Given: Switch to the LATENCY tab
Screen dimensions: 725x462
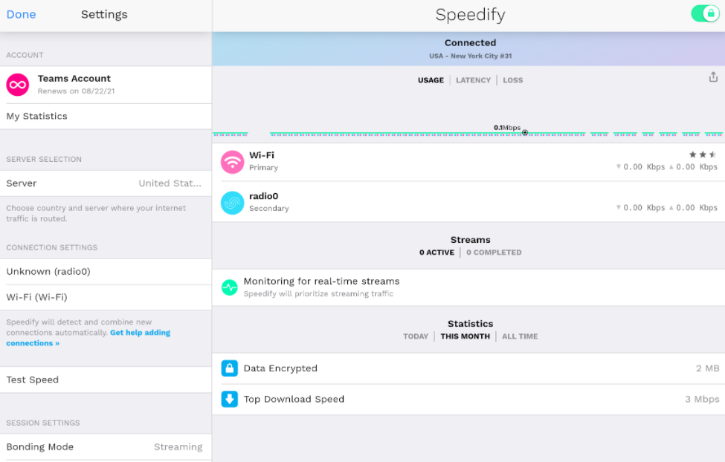Looking at the screenshot, I should [x=473, y=79].
